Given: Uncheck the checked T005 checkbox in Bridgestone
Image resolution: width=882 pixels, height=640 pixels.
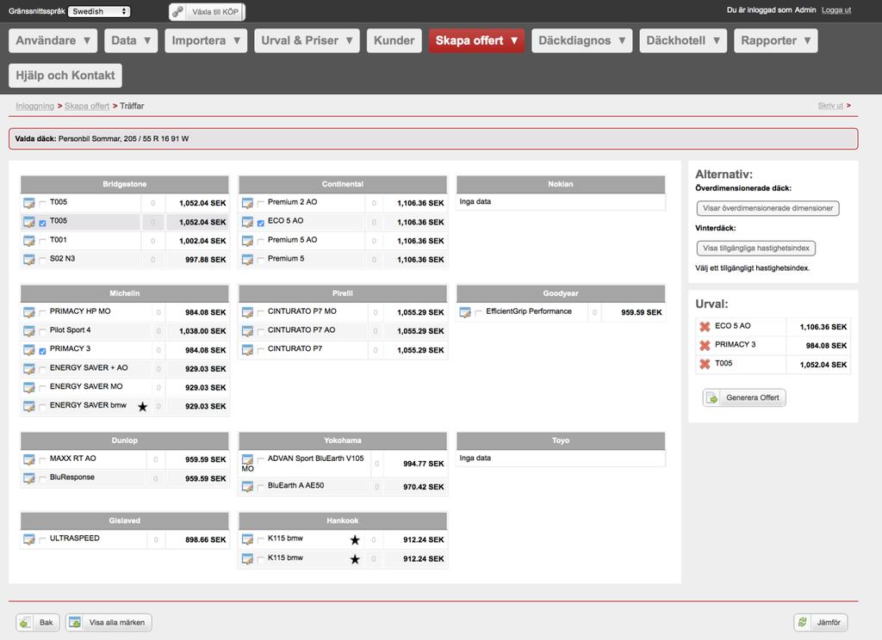Looking at the screenshot, I should pos(42,223).
